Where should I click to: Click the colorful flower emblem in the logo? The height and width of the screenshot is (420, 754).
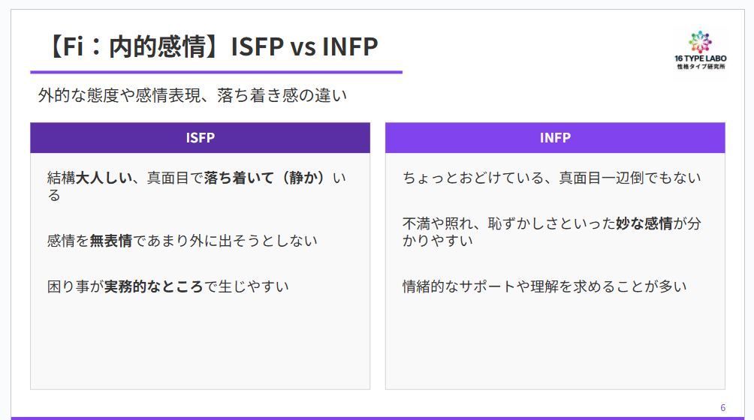700,41
